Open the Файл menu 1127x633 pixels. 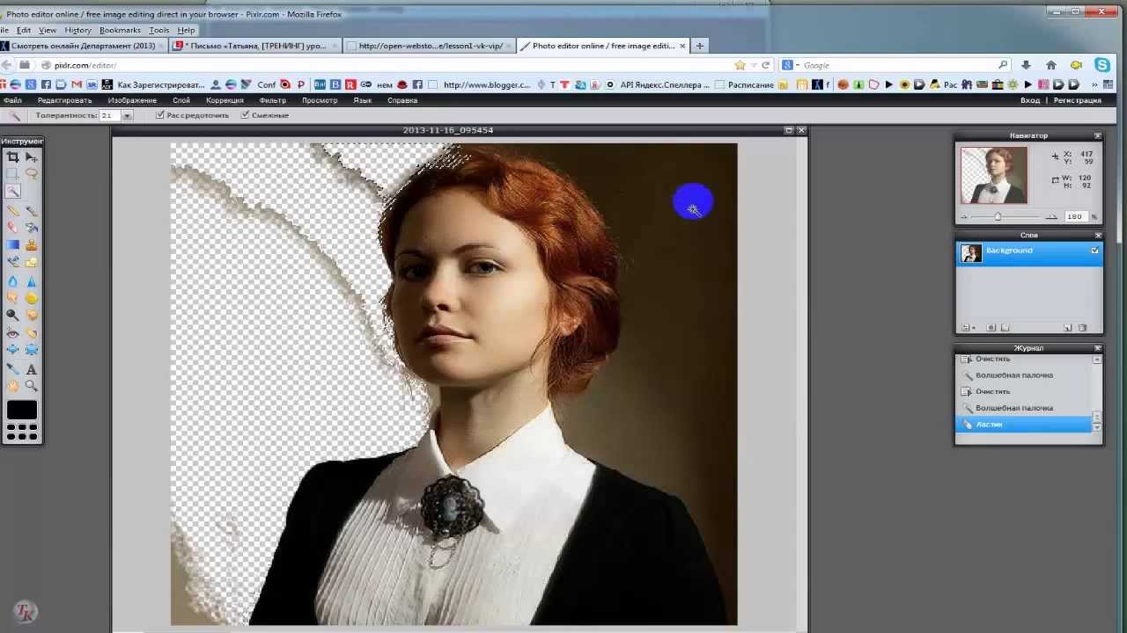point(12,100)
